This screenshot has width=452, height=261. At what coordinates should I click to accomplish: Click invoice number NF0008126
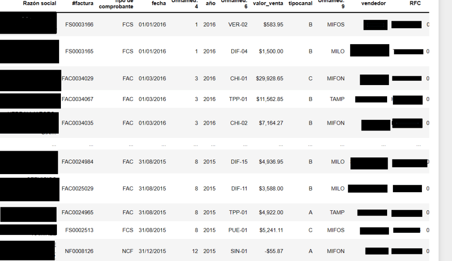click(x=79, y=251)
